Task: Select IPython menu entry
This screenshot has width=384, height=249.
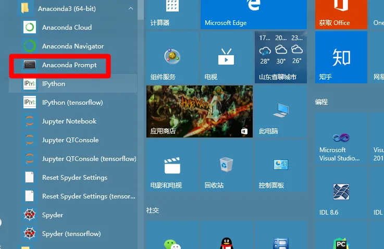Action: click(x=73, y=84)
